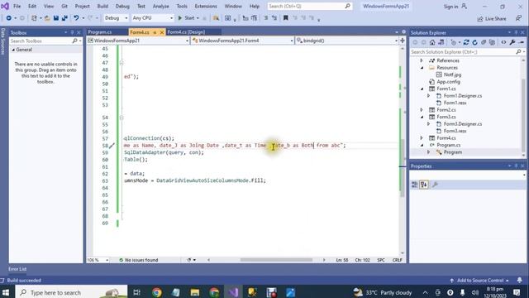The image size is (529, 298).
Task: Click the View Code icon in Solution Explorer
Action: point(503,42)
